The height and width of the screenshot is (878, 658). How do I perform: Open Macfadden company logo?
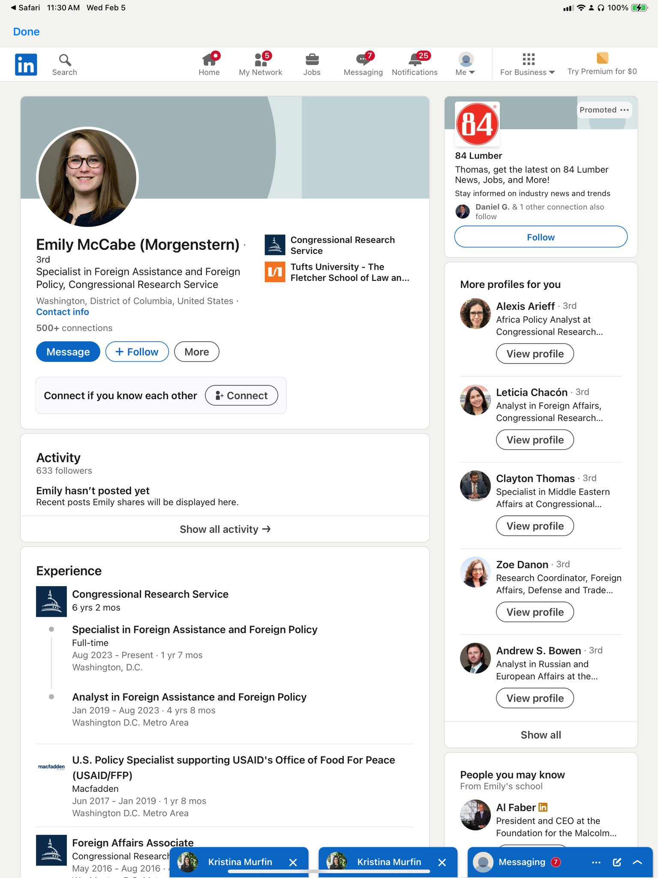pyautogui.click(x=51, y=767)
